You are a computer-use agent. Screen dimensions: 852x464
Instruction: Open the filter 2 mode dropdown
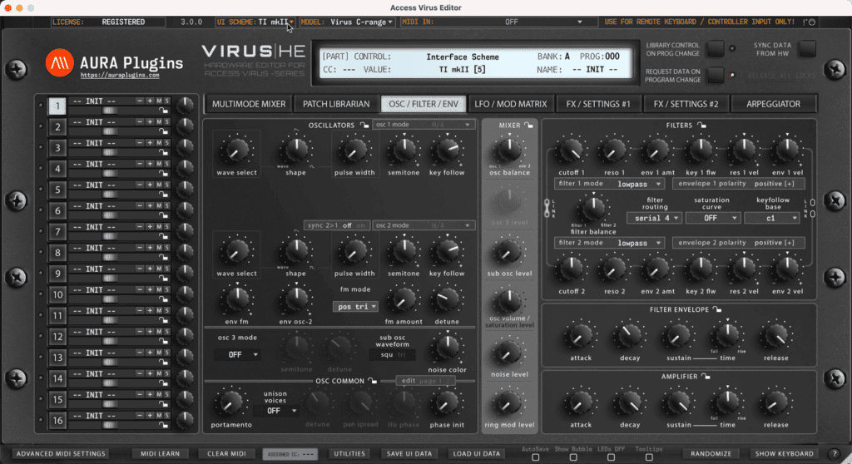[x=608, y=243]
